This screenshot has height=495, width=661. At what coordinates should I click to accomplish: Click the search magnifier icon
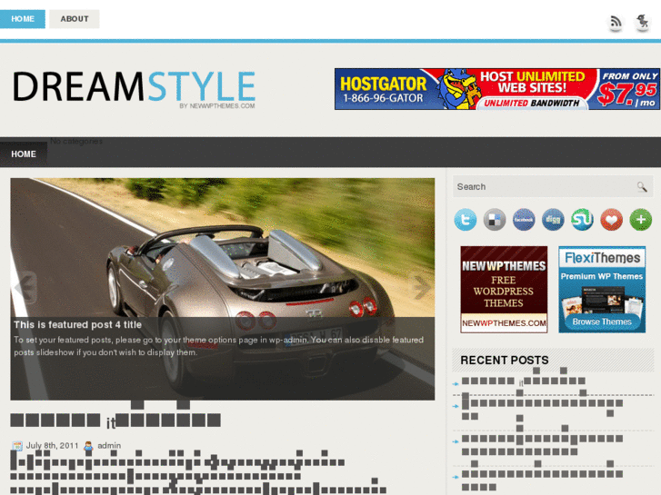click(642, 186)
